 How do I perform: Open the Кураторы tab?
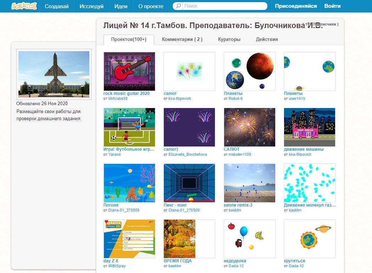pyautogui.click(x=229, y=39)
